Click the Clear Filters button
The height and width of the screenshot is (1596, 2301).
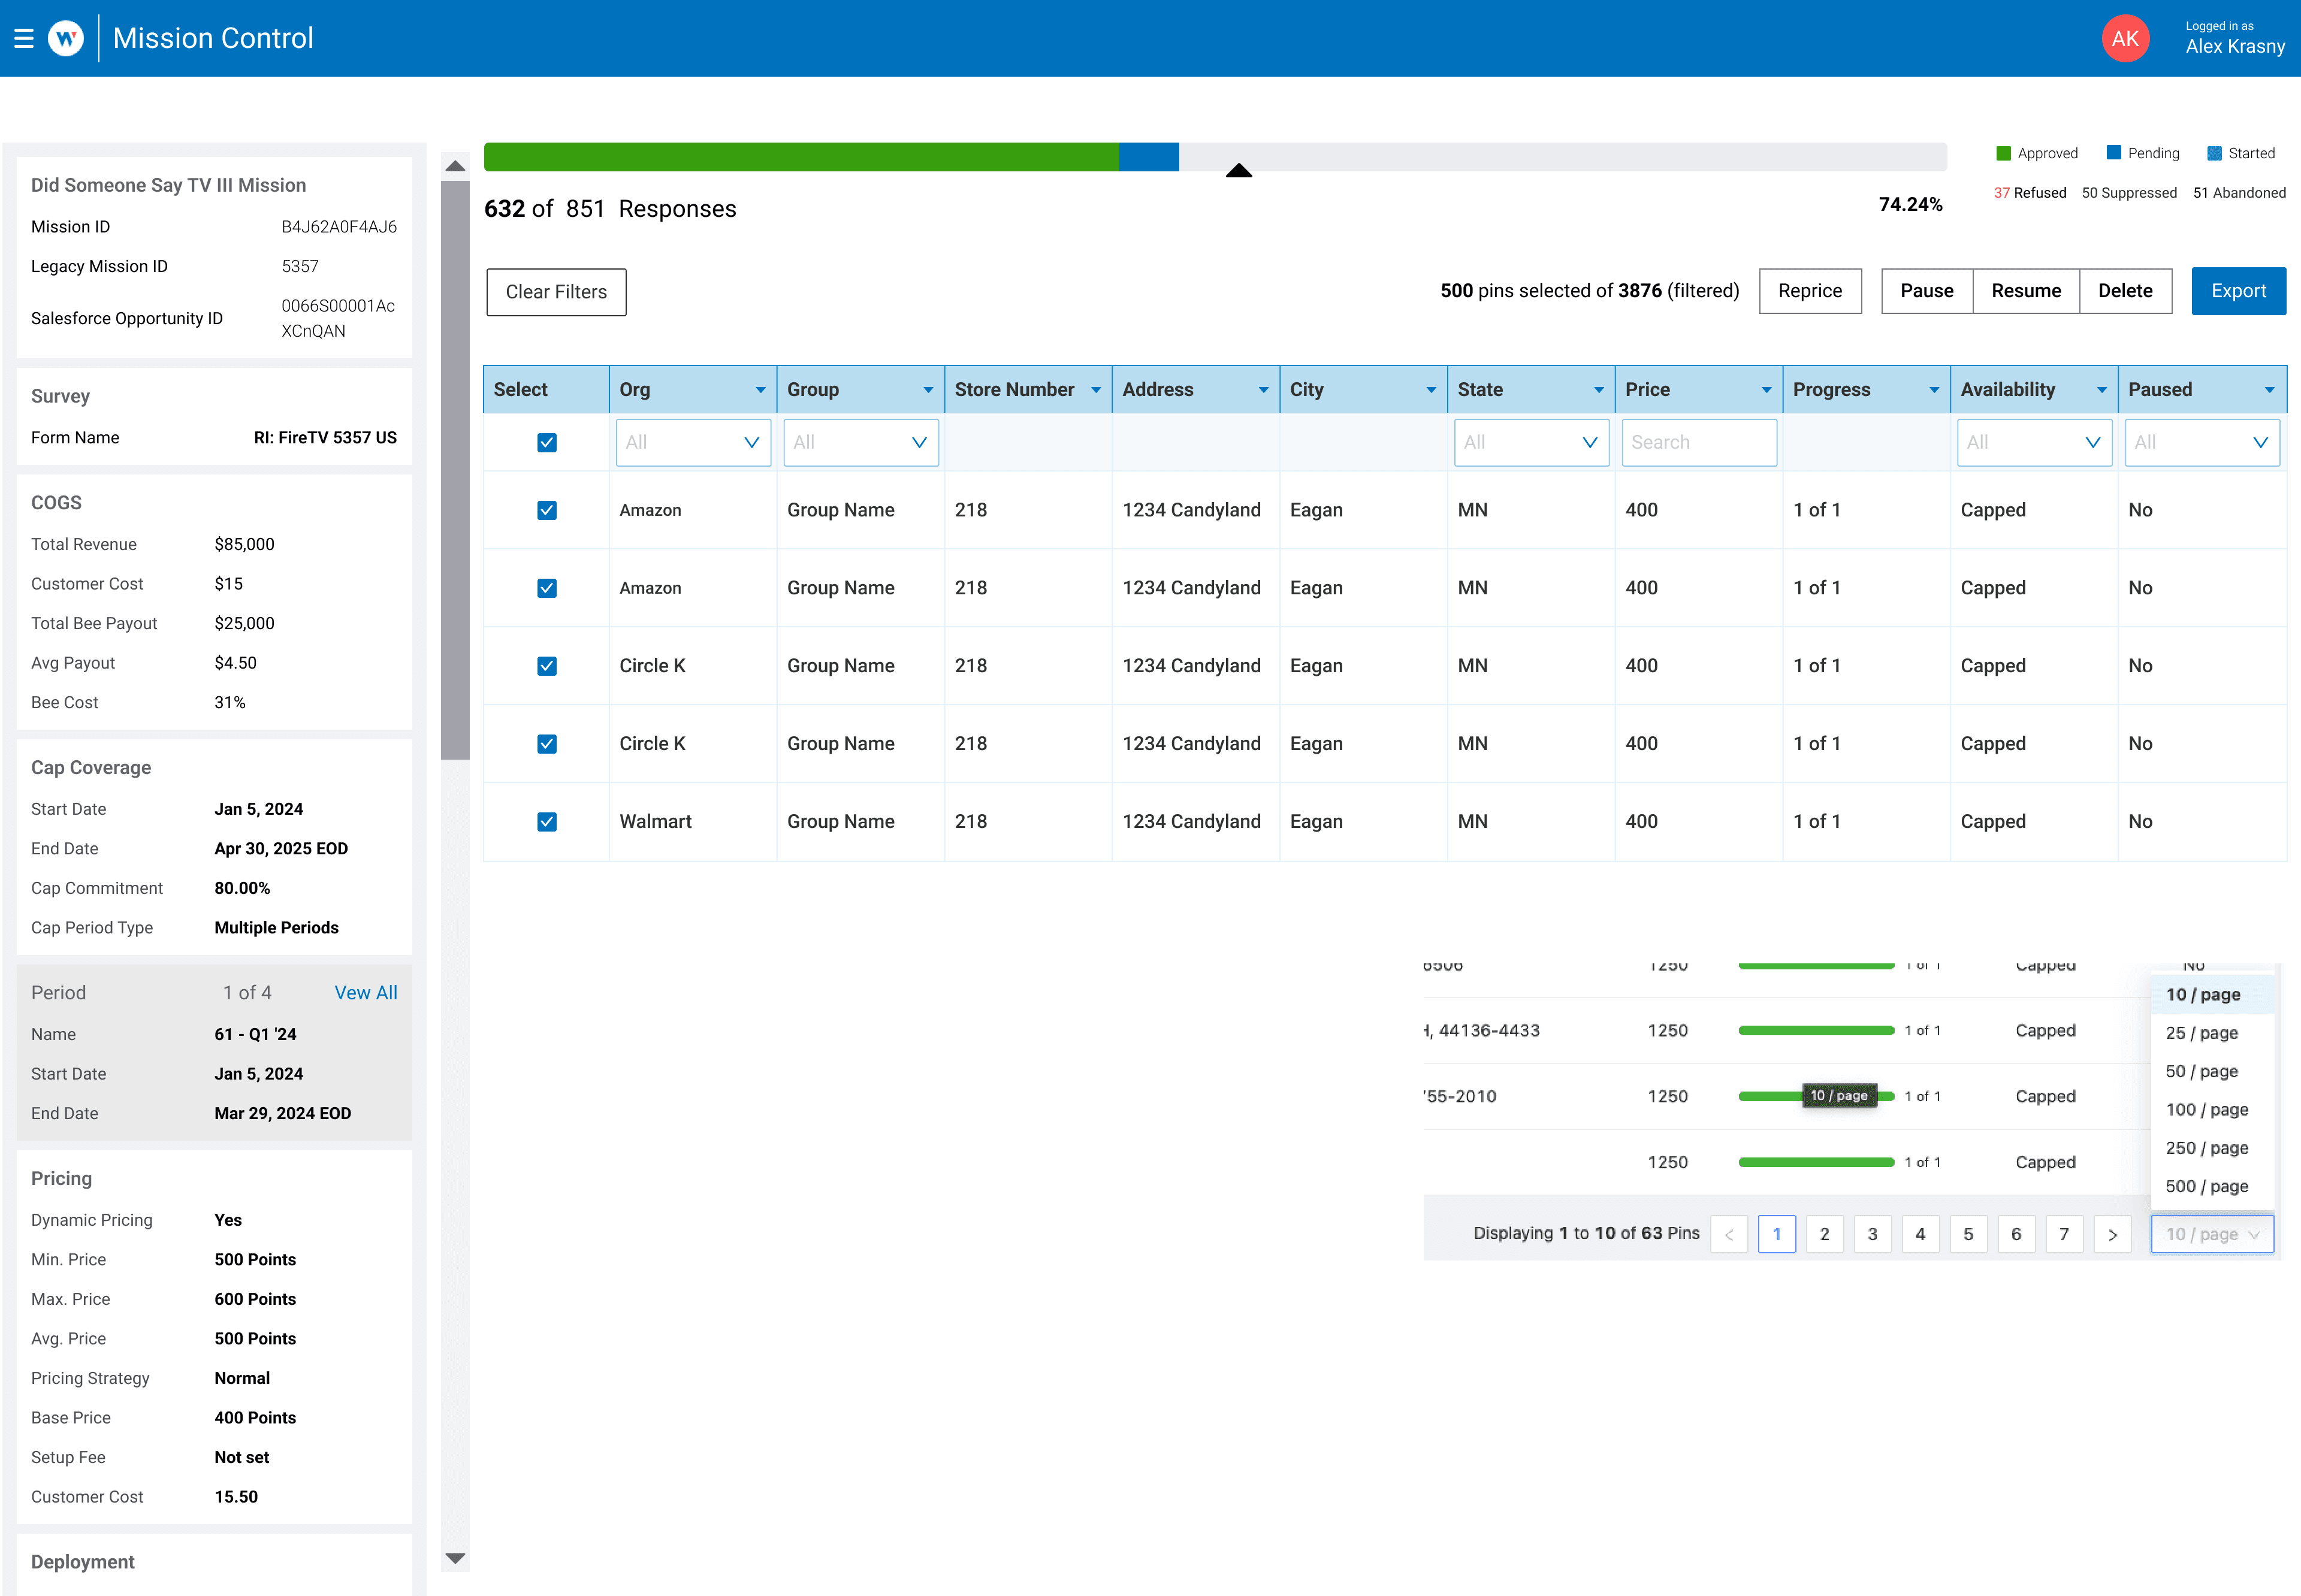(556, 292)
